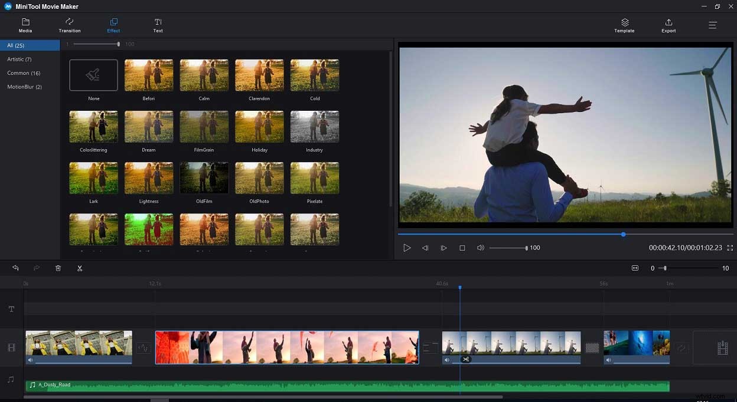Select the Split (scissors) tool
This screenshot has width=737, height=402.
pyautogui.click(x=80, y=268)
